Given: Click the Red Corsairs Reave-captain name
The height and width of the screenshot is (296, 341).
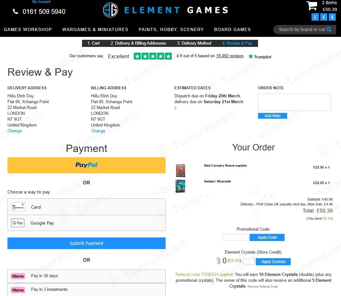Looking at the screenshot, I should pyautogui.click(x=225, y=166).
